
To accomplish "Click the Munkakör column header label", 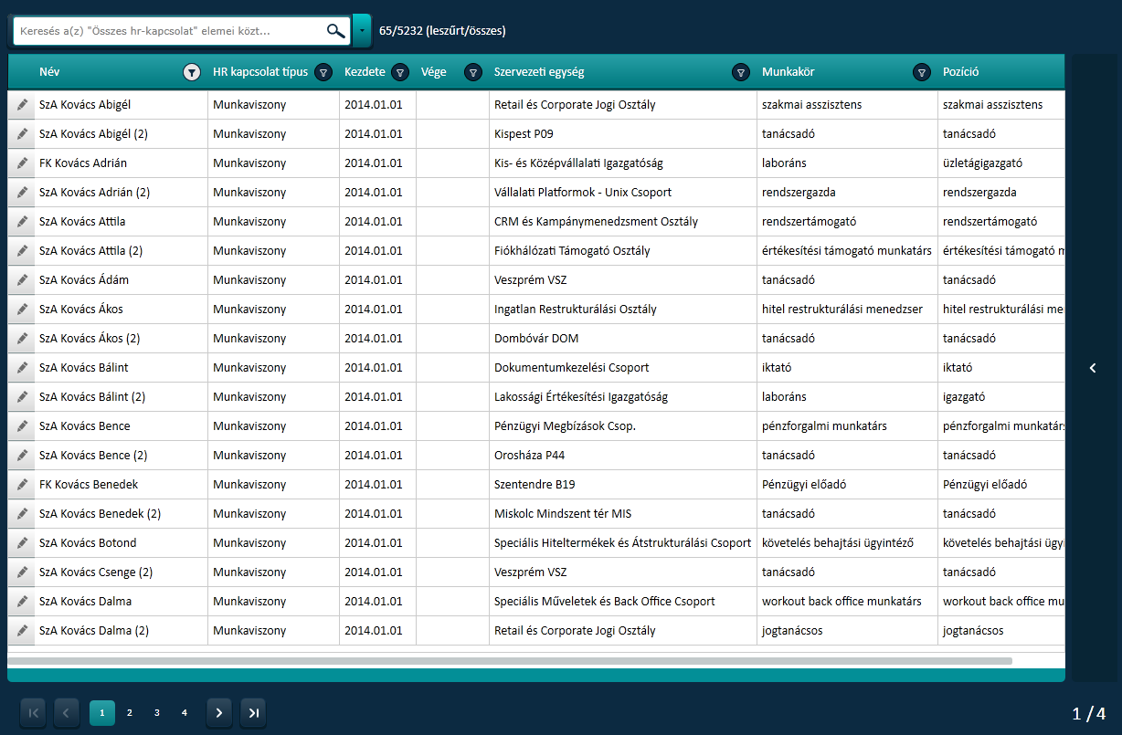I will coord(789,72).
